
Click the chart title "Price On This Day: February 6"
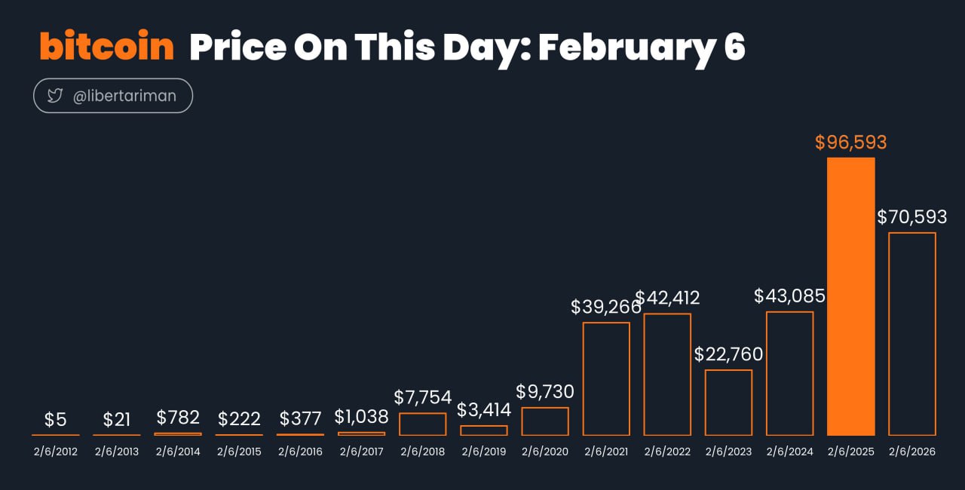tap(467, 47)
